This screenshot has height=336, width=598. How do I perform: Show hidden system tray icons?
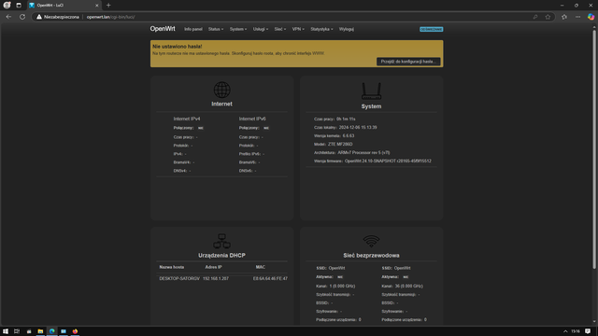click(565, 331)
